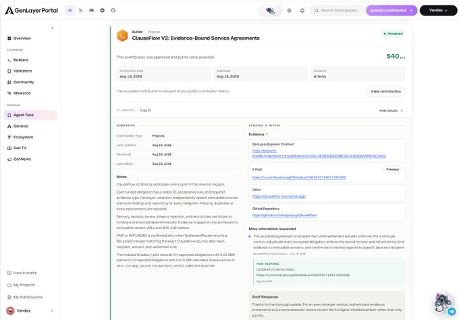Open the mascot avatar button in header
The image size is (459, 320).
270,11
